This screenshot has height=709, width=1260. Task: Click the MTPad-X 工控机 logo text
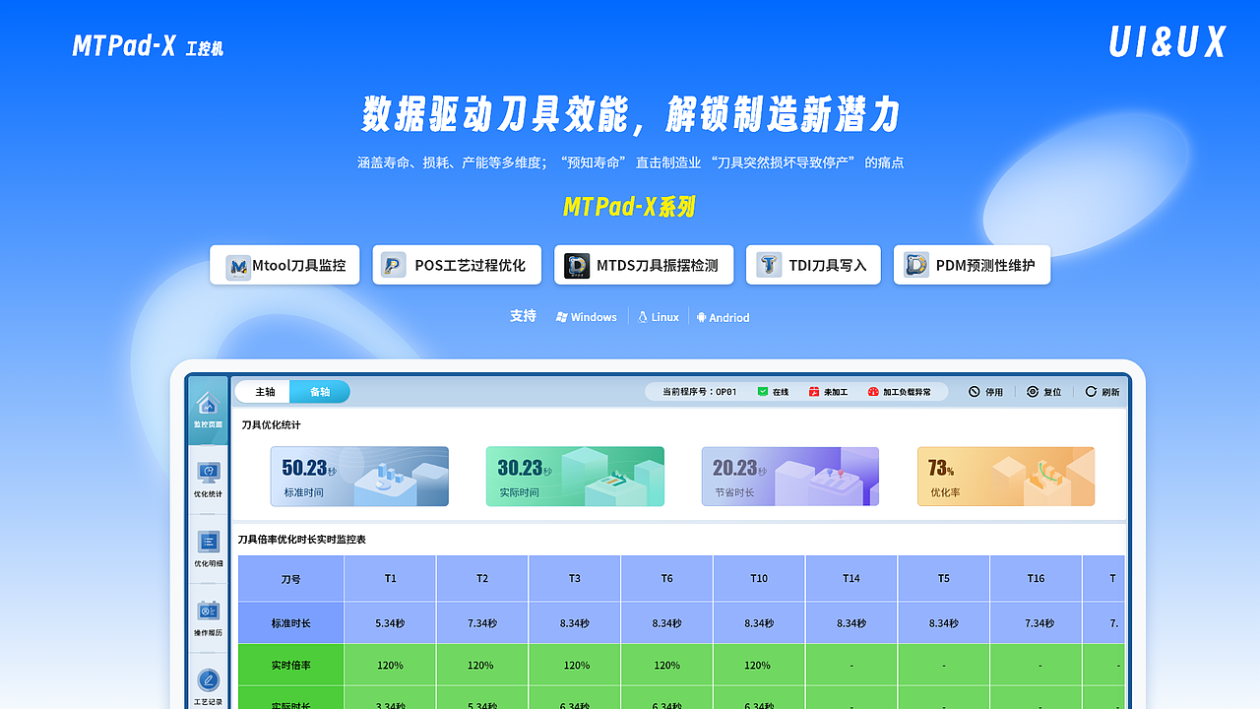[149, 45]
